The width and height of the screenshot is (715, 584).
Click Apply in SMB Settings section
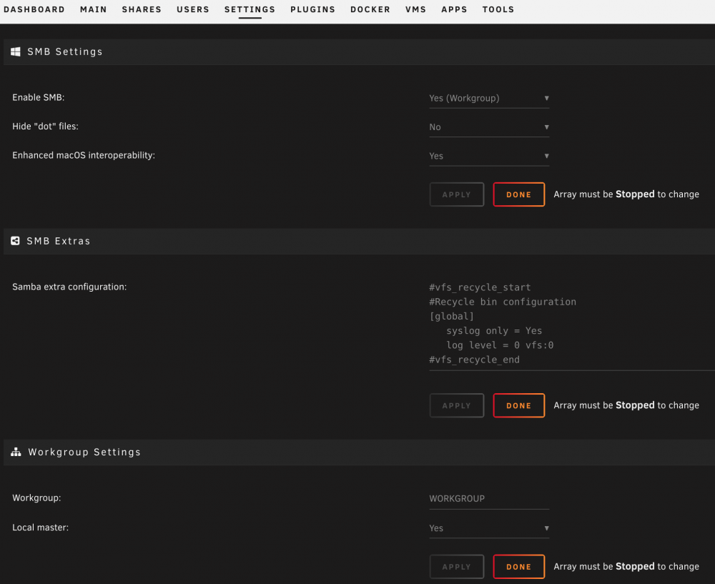pyautogui.click(x=456, y=194)
